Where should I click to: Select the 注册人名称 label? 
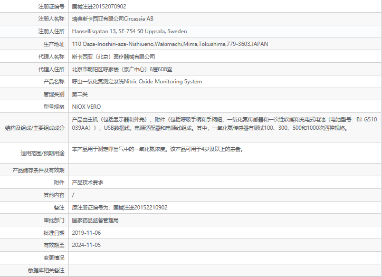pos(51,19)
